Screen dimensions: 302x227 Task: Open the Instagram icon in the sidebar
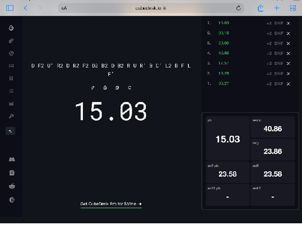click(12, 173)
